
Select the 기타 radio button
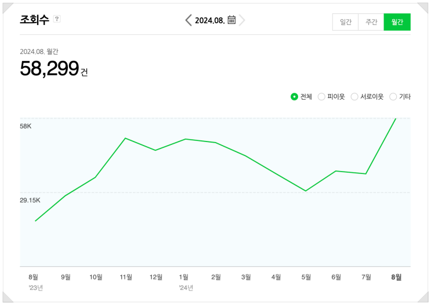tap(393, 97)
